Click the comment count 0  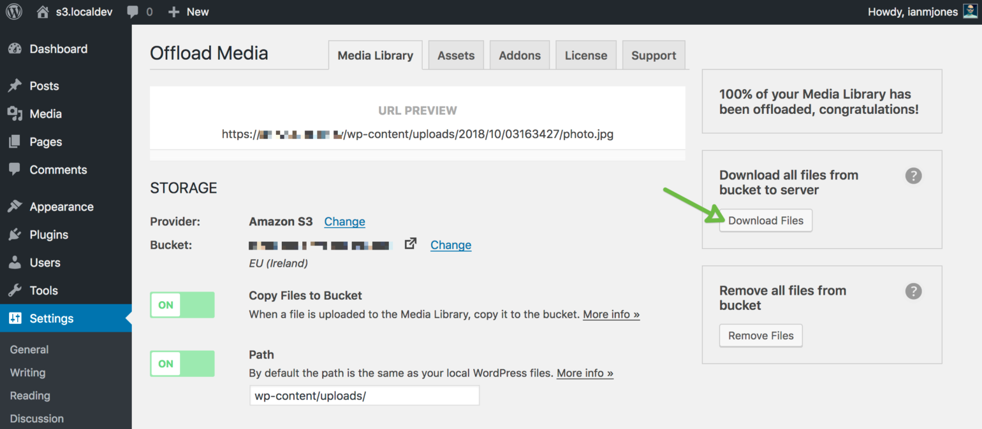149,12
